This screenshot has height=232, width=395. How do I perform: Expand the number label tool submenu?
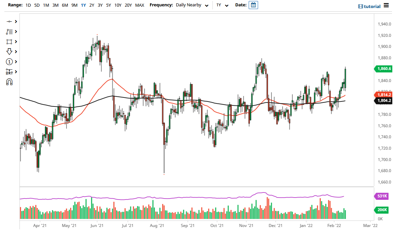click(16, 62)
